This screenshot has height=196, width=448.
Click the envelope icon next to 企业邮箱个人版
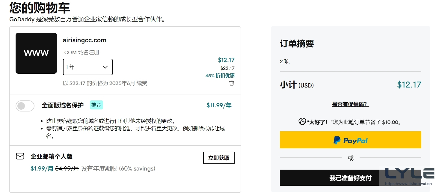(x=20, y=156)
